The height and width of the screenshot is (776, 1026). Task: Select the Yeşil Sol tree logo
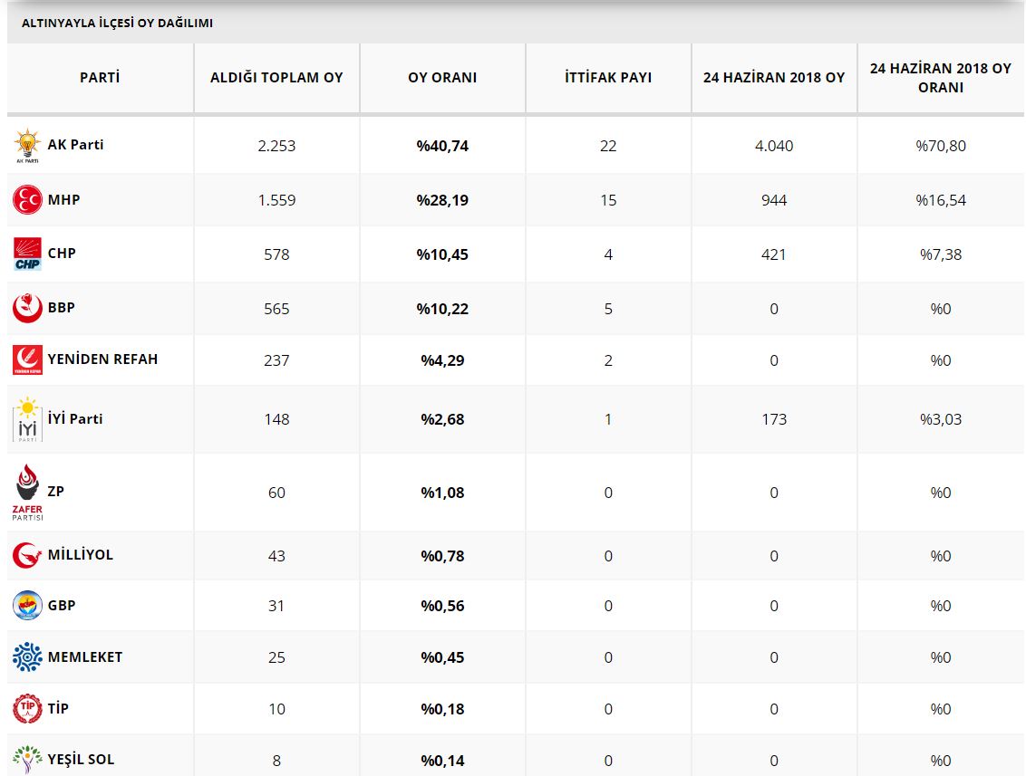(27, 759)
